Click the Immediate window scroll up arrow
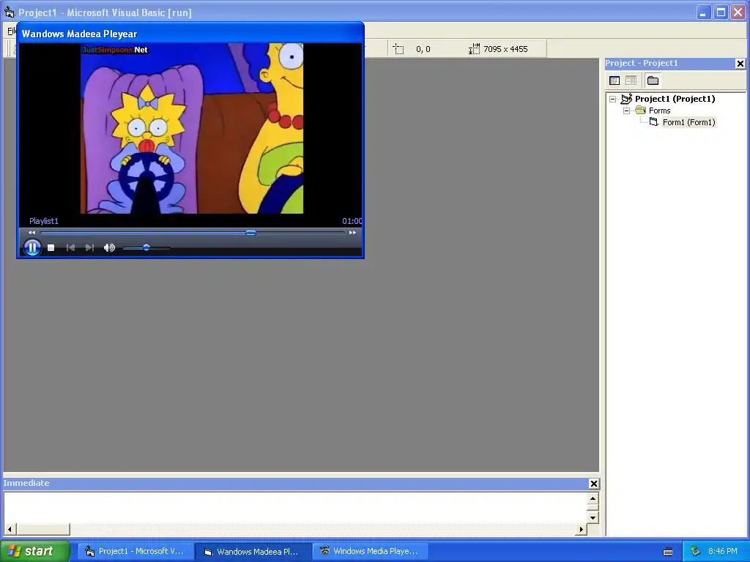This screenshot has width=750, height=562. point(593,498)
